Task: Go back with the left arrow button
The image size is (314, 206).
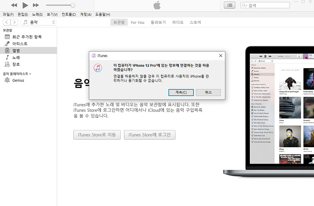Action: tap(7, 22)
